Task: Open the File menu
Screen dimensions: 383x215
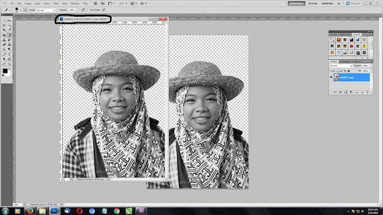Action: (x=12, y=4)
